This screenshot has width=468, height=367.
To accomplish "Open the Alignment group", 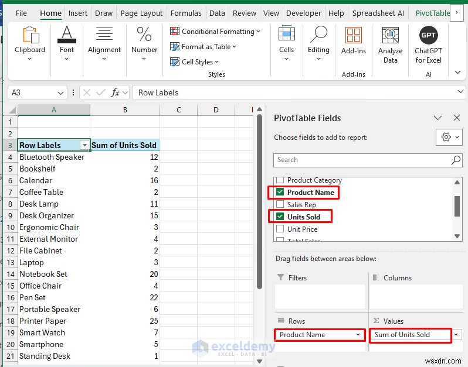I will tap(104, 43).
